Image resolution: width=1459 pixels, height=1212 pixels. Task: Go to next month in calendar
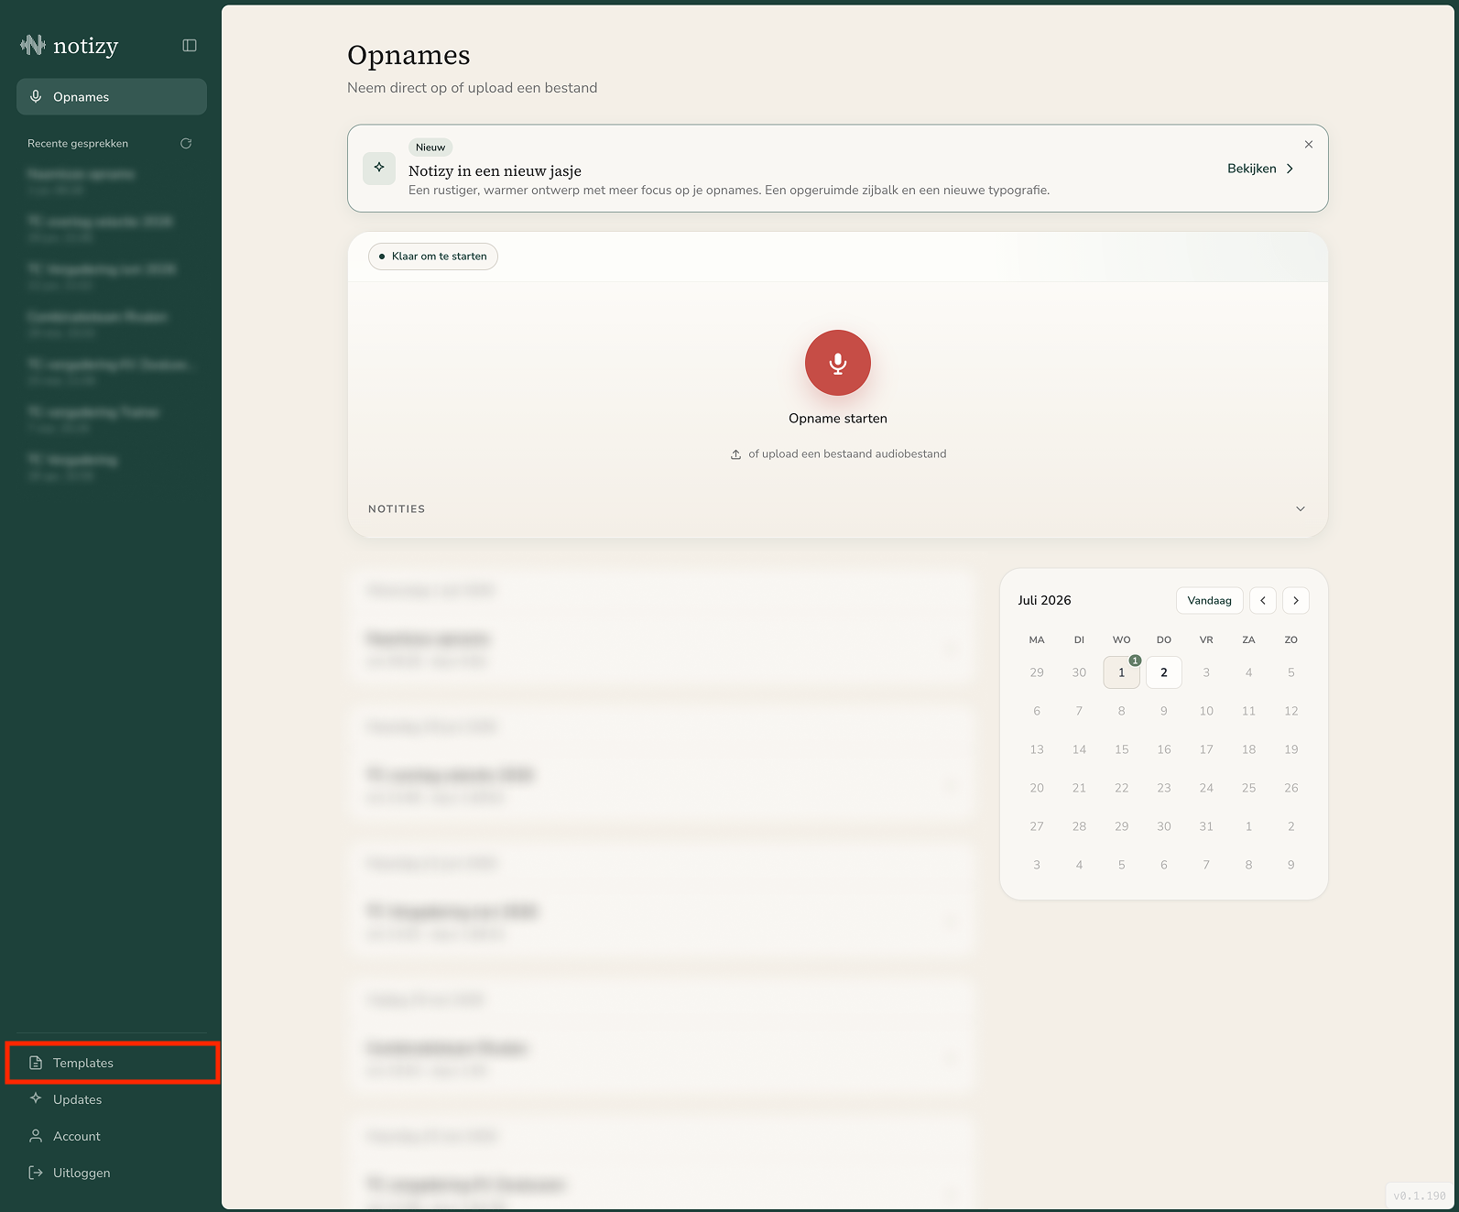coord(1296,601)
